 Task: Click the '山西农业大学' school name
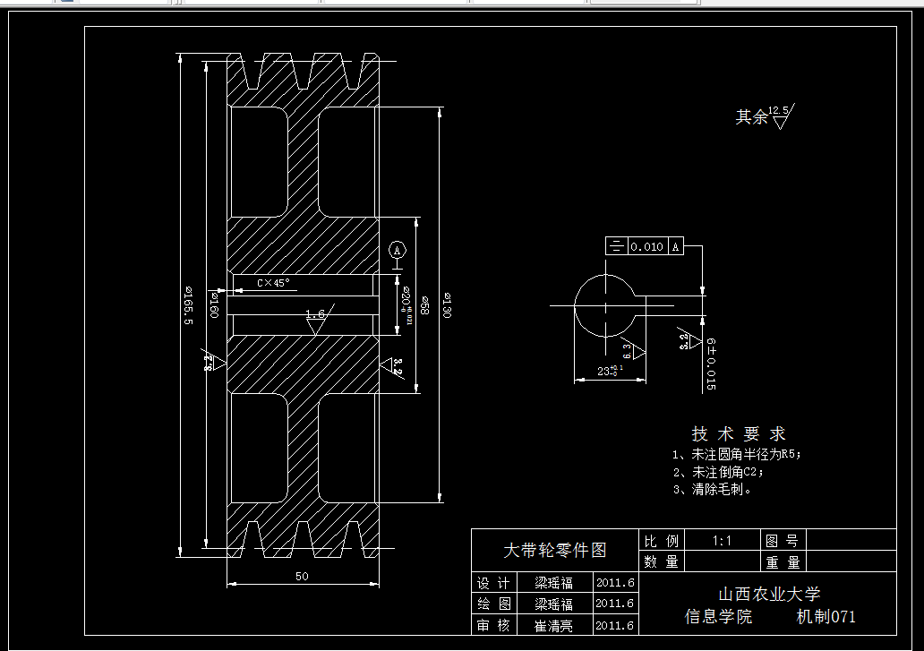coord(769,594)
